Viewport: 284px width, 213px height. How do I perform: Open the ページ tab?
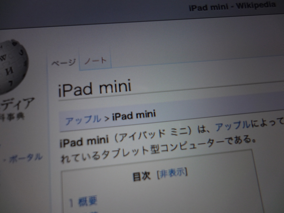(x=64, y=63)
